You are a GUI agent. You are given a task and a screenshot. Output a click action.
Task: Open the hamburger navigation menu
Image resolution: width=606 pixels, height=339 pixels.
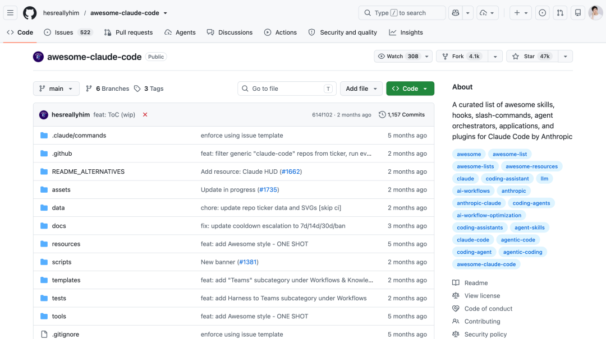(x=11, y=13)
